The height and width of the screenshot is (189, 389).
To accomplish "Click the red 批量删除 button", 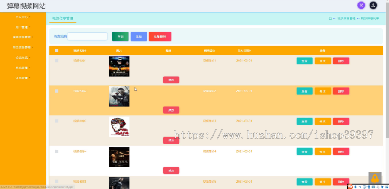I will tap(160, 36).
